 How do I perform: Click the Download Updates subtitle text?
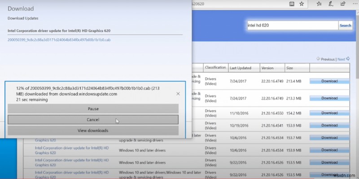(23, 18)
